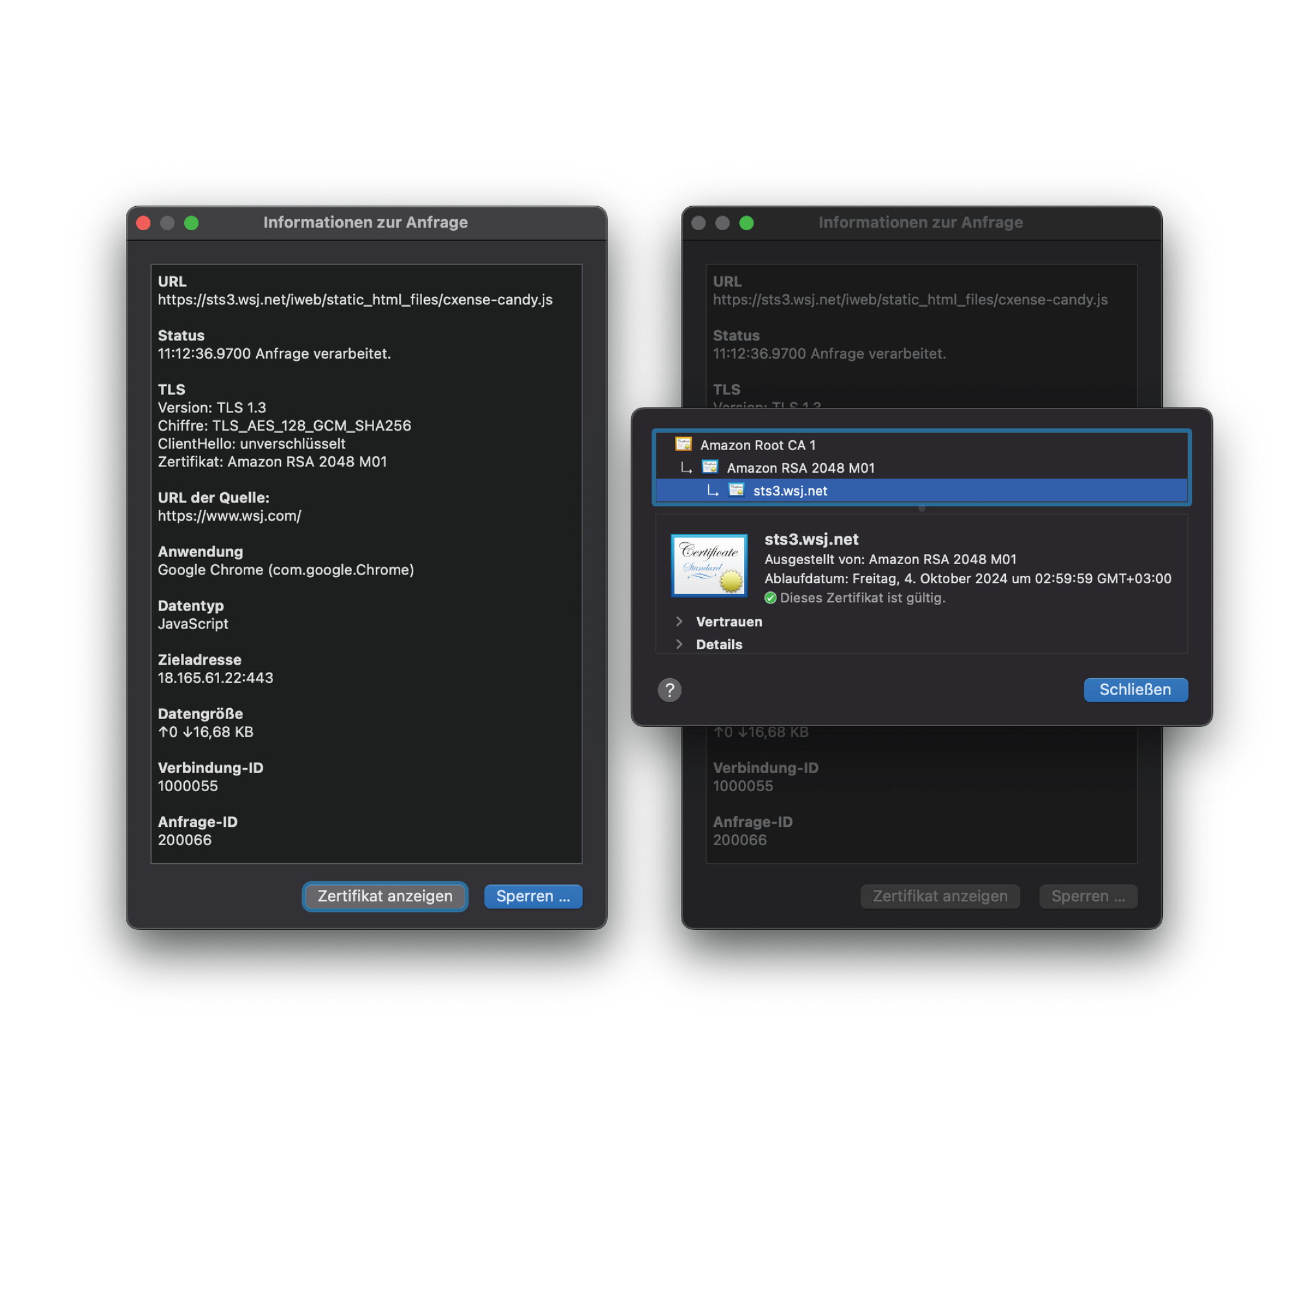Click the Schließen button
Screen dimensions: 1297x1297
[1136, 689]
